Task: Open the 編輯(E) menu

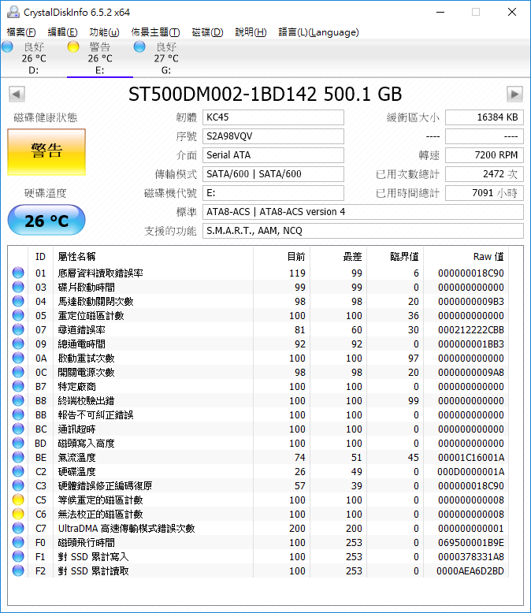Action: [x=62, y=32]
